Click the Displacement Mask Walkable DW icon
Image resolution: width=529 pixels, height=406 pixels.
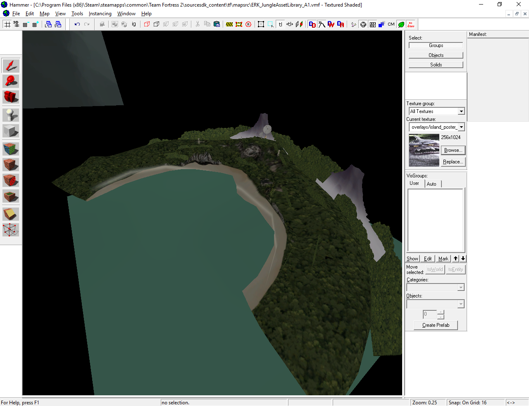pyautogui.click(x=331, y=24)
